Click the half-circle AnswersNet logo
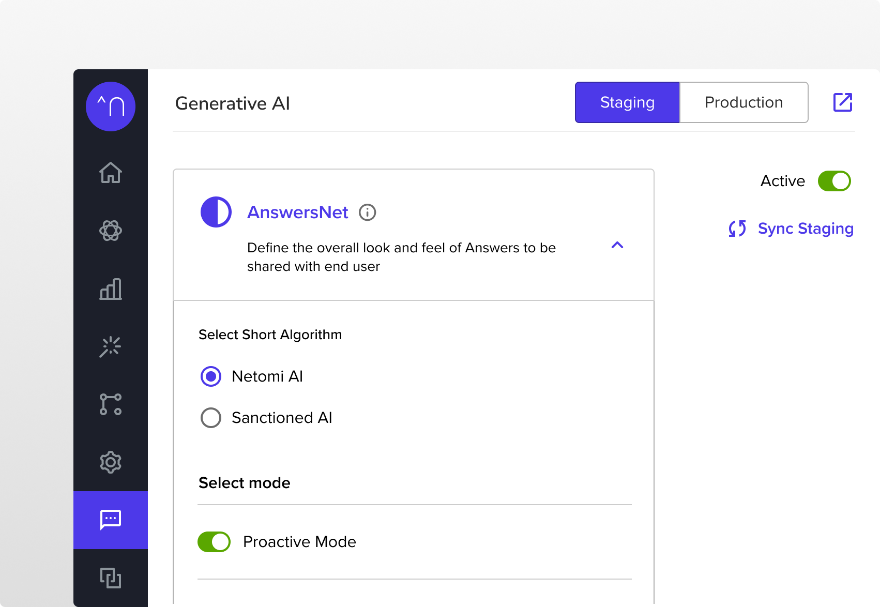 click(216, 212)
